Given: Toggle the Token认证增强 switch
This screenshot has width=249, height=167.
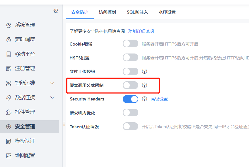Looking at the screenshot, I should [x=130, y=126].
